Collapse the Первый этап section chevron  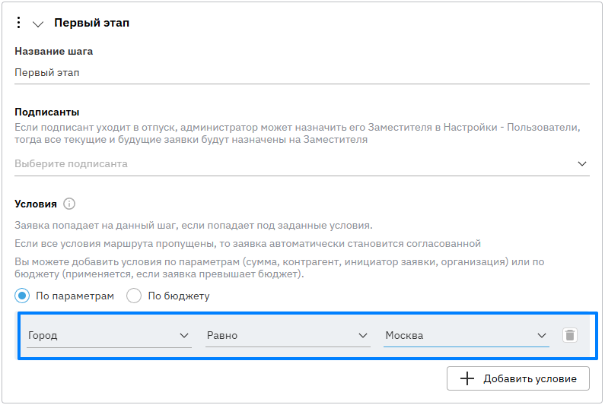point(38,24)
